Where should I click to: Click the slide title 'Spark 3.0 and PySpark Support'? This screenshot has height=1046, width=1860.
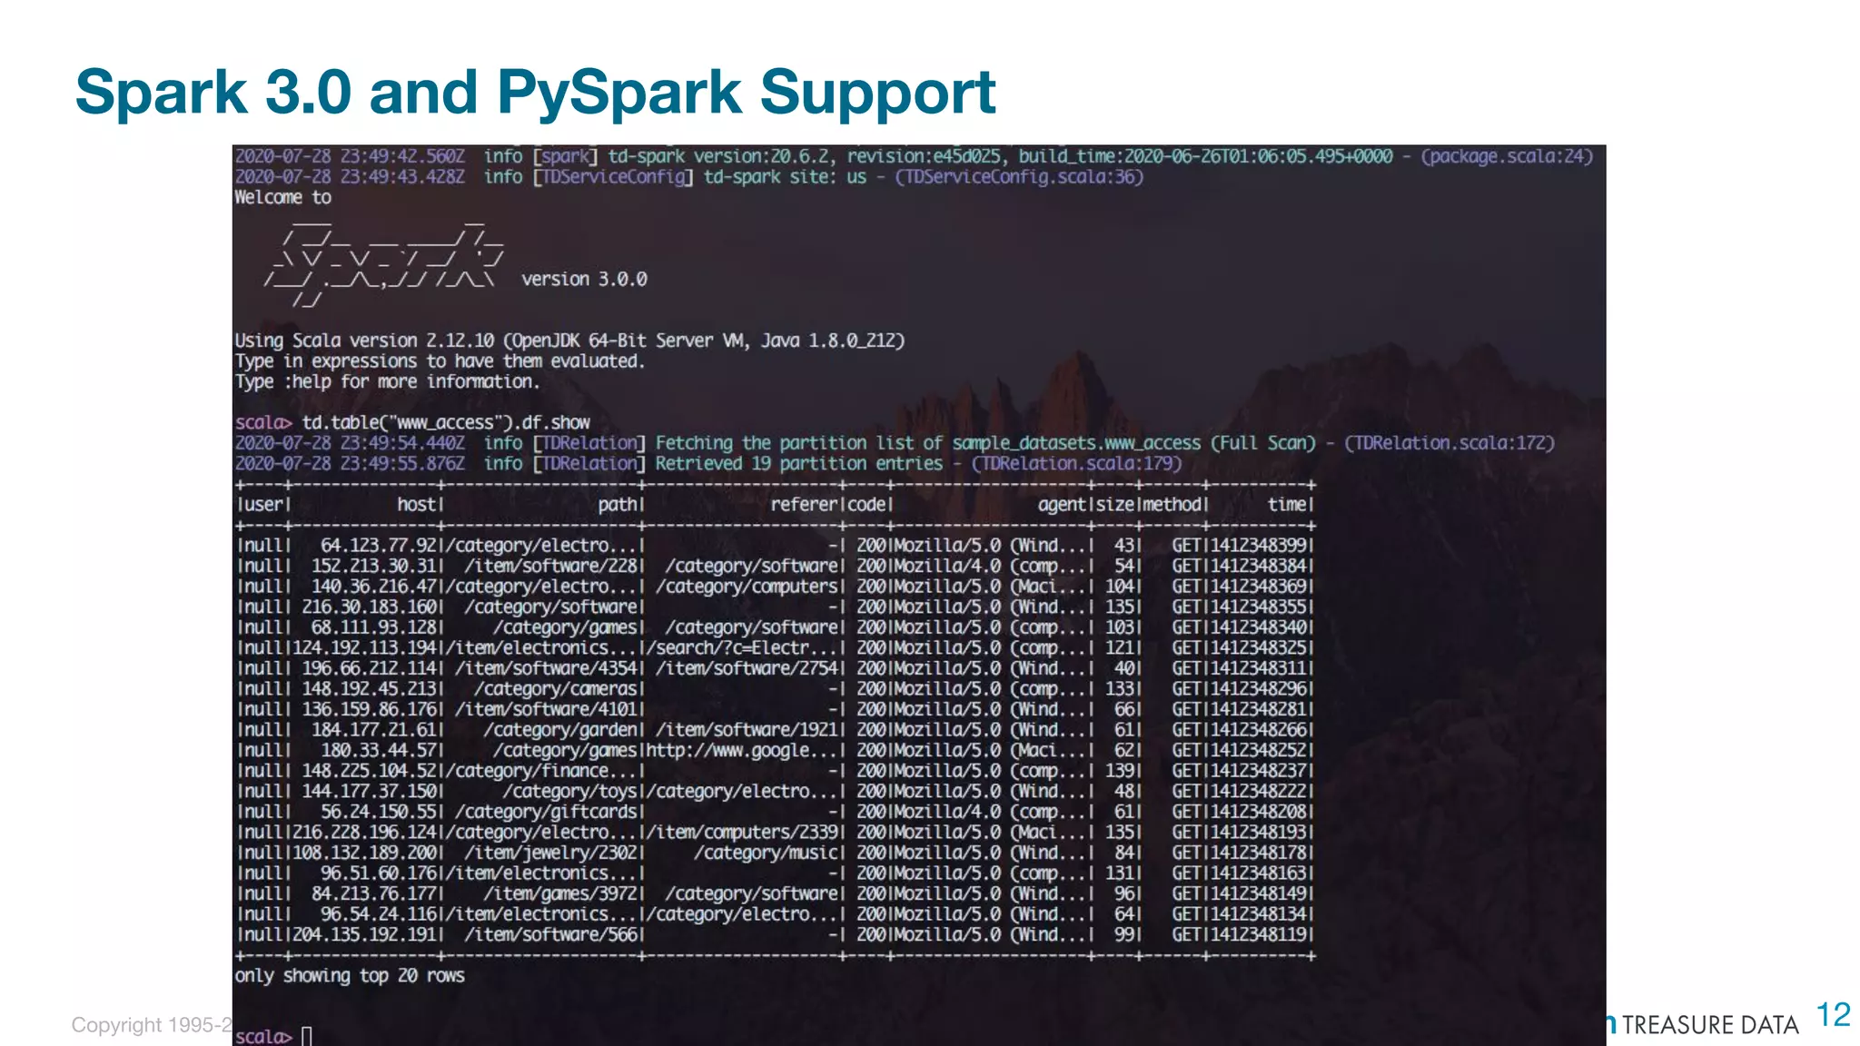pos(536,94)
